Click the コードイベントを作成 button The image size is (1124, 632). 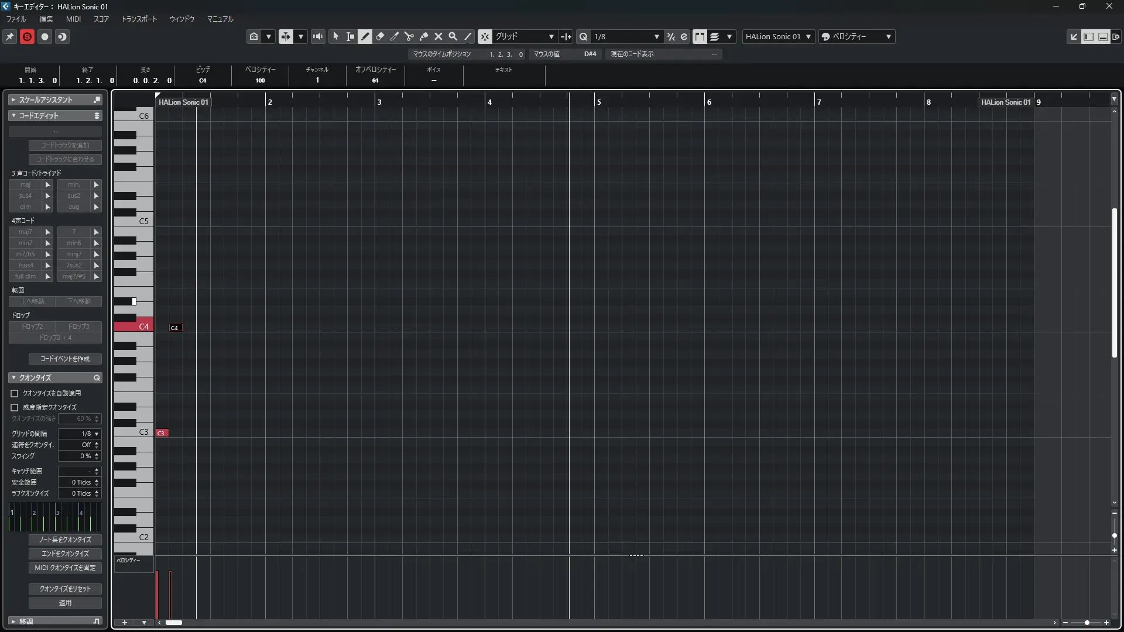[x=65, y=359]
